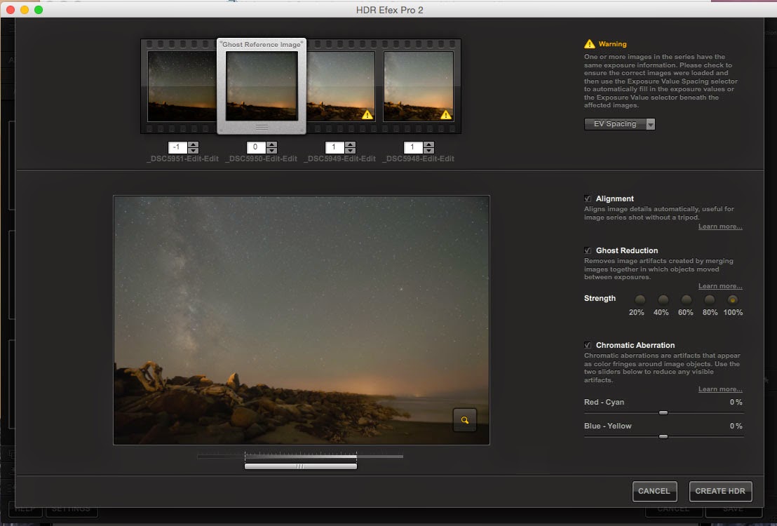Select 100% ghost reduction strength
Image resolution: width=777 pixels, height=526 pixels.
tap(732, 299)
